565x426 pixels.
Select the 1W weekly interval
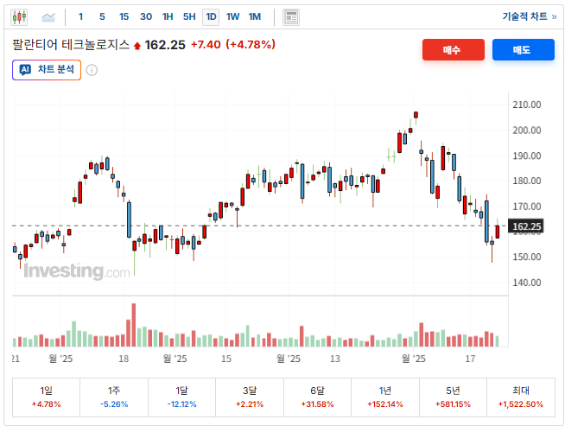pyautogui.click(x=232, y=16)
